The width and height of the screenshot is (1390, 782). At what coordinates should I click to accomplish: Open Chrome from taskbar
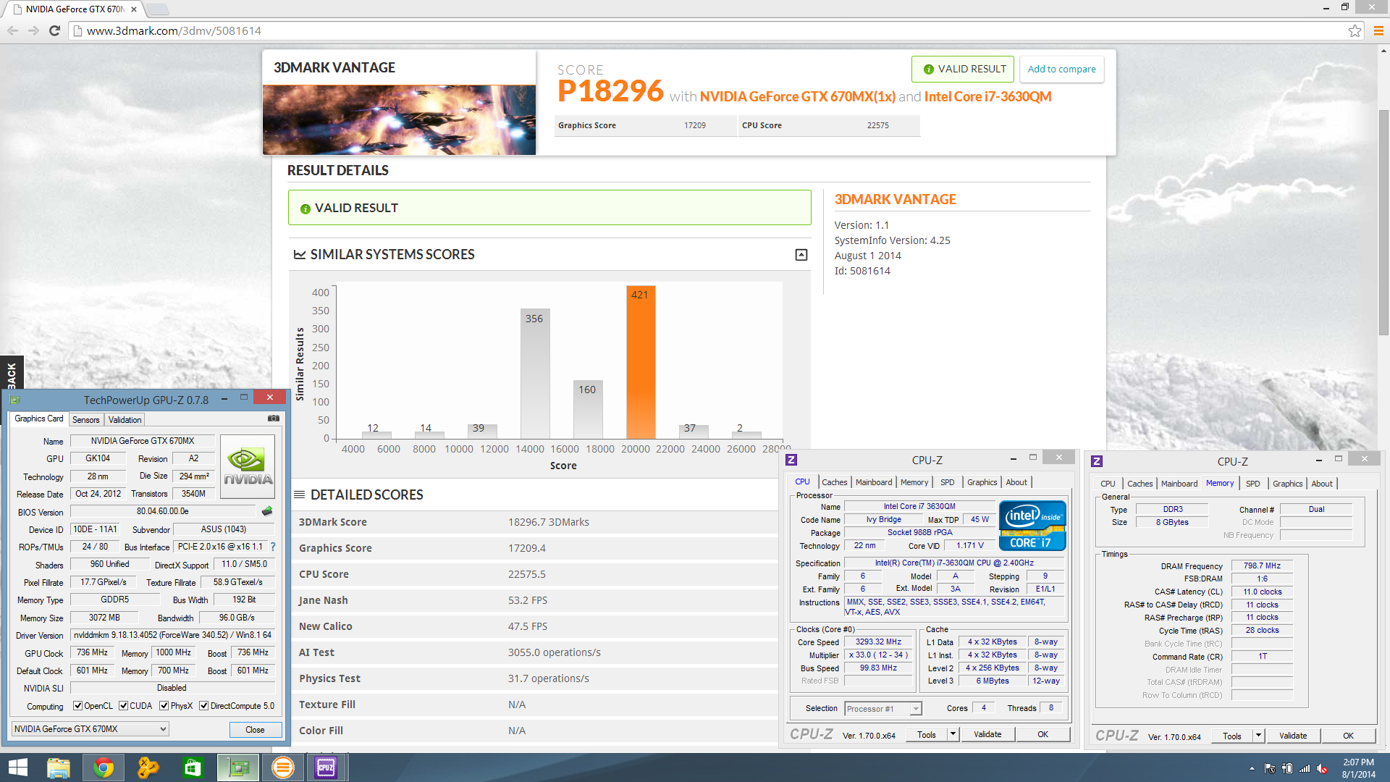click(103, 768)
